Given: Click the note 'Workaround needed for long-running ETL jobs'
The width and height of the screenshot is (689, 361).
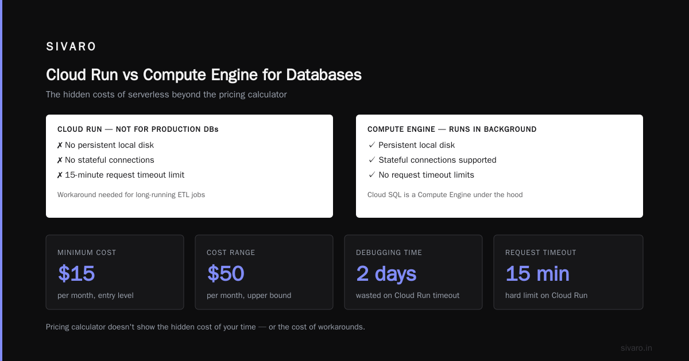Looking at the screenshot, I should coord(131,195).
